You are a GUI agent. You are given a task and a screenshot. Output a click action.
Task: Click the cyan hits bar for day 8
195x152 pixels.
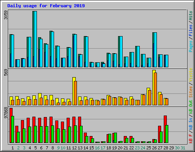point(53,49)
